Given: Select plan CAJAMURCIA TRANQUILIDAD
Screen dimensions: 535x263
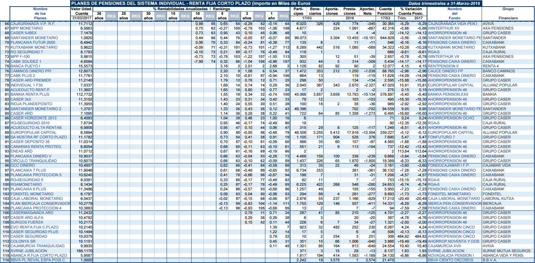Looking at the screenshot, I should [38, 246].
